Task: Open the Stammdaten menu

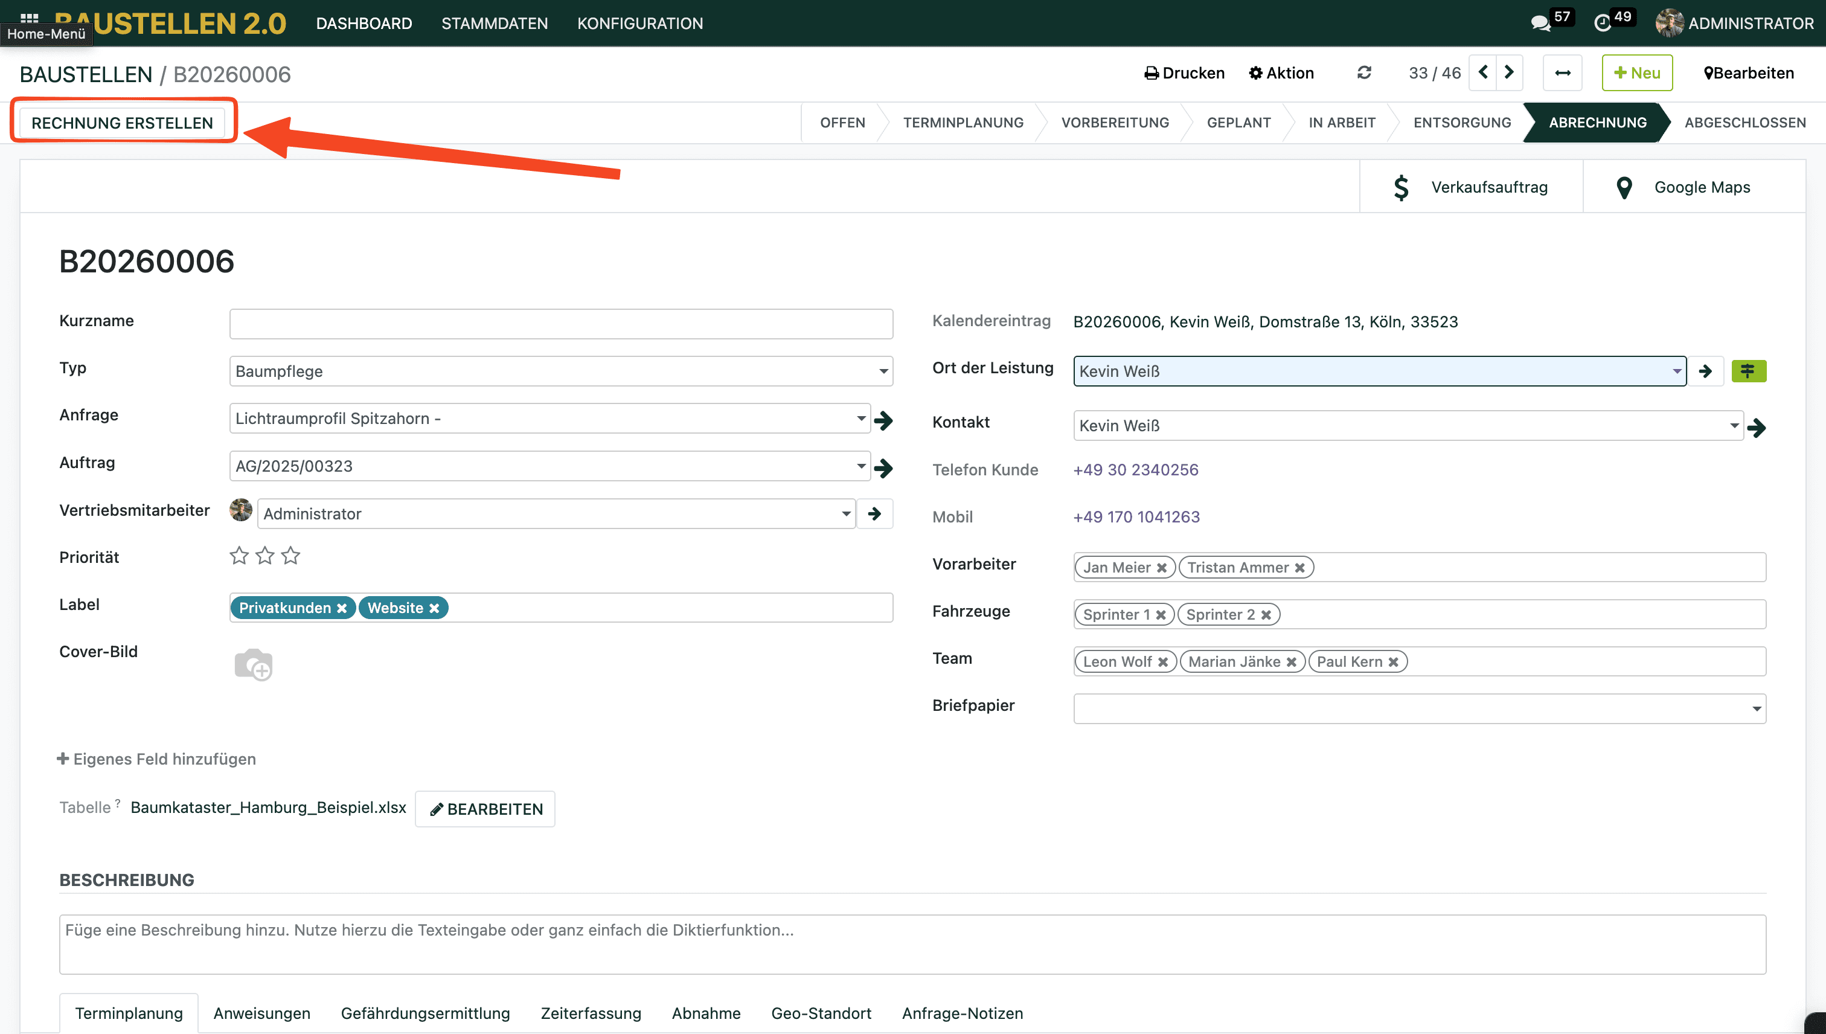Action: [494, 24]
